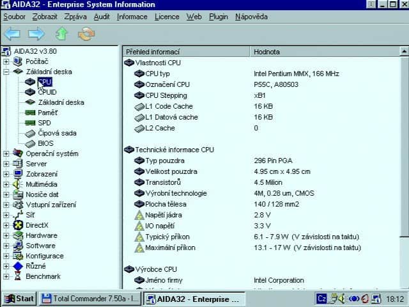Viewport: 409px width, 307px height.
Task: Click the Hodnota column header
Action: [325, 52]
